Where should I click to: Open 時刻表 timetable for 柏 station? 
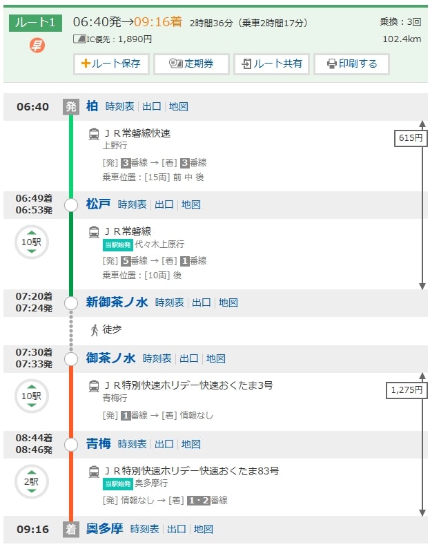(x=120, y=106)
